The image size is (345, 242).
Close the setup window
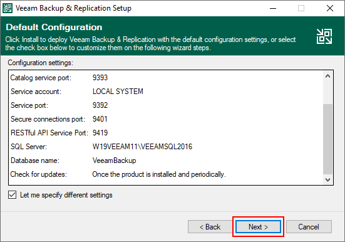pos(330,8)
